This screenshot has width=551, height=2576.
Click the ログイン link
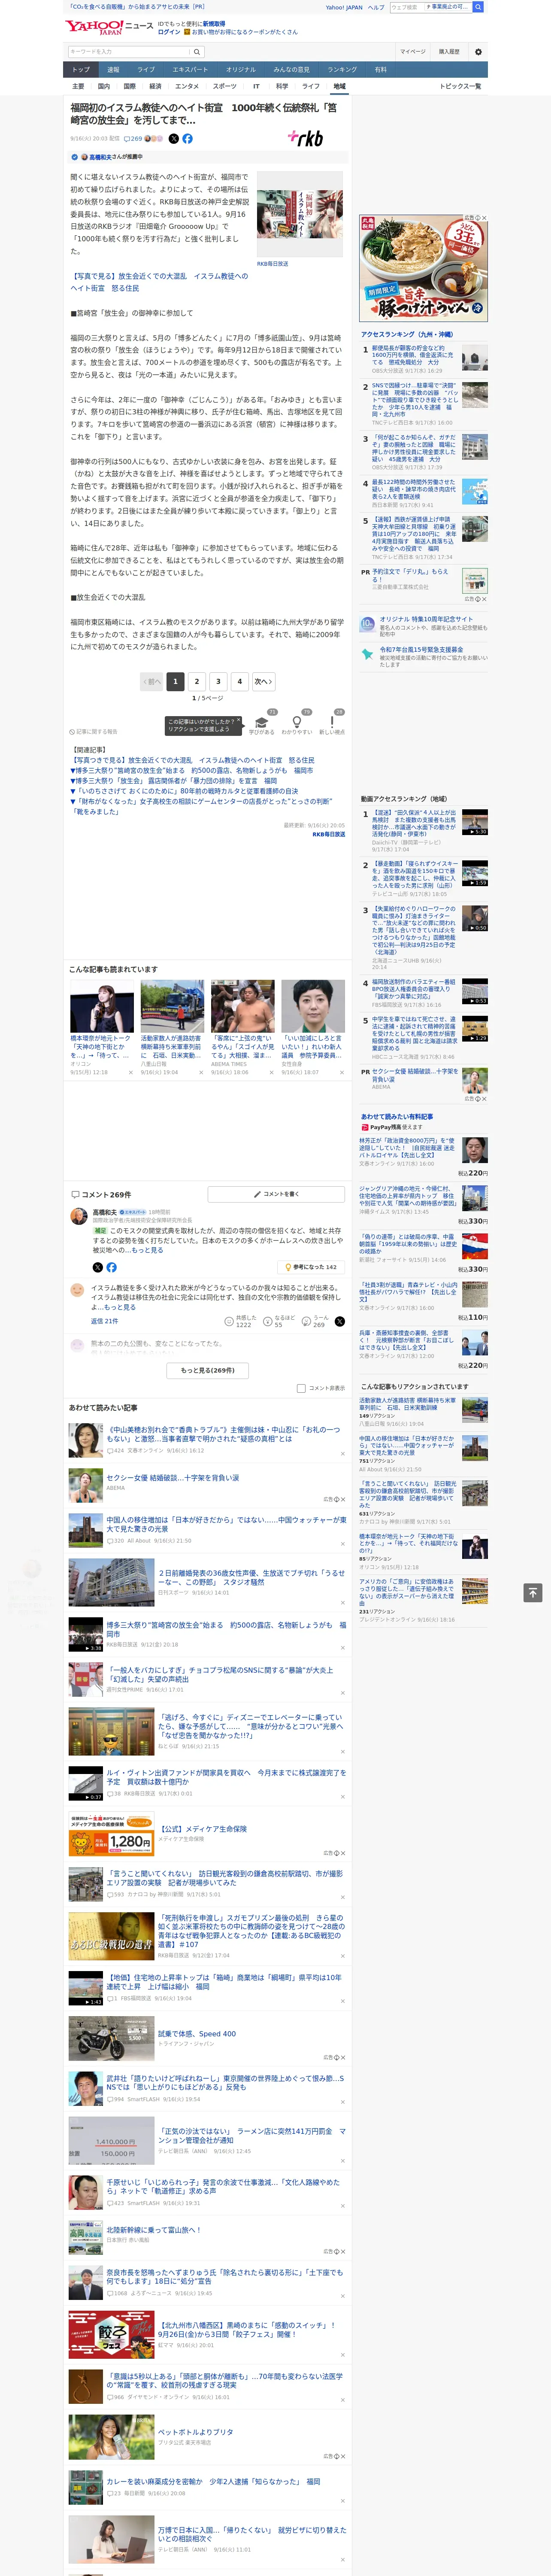click(169, 32)
